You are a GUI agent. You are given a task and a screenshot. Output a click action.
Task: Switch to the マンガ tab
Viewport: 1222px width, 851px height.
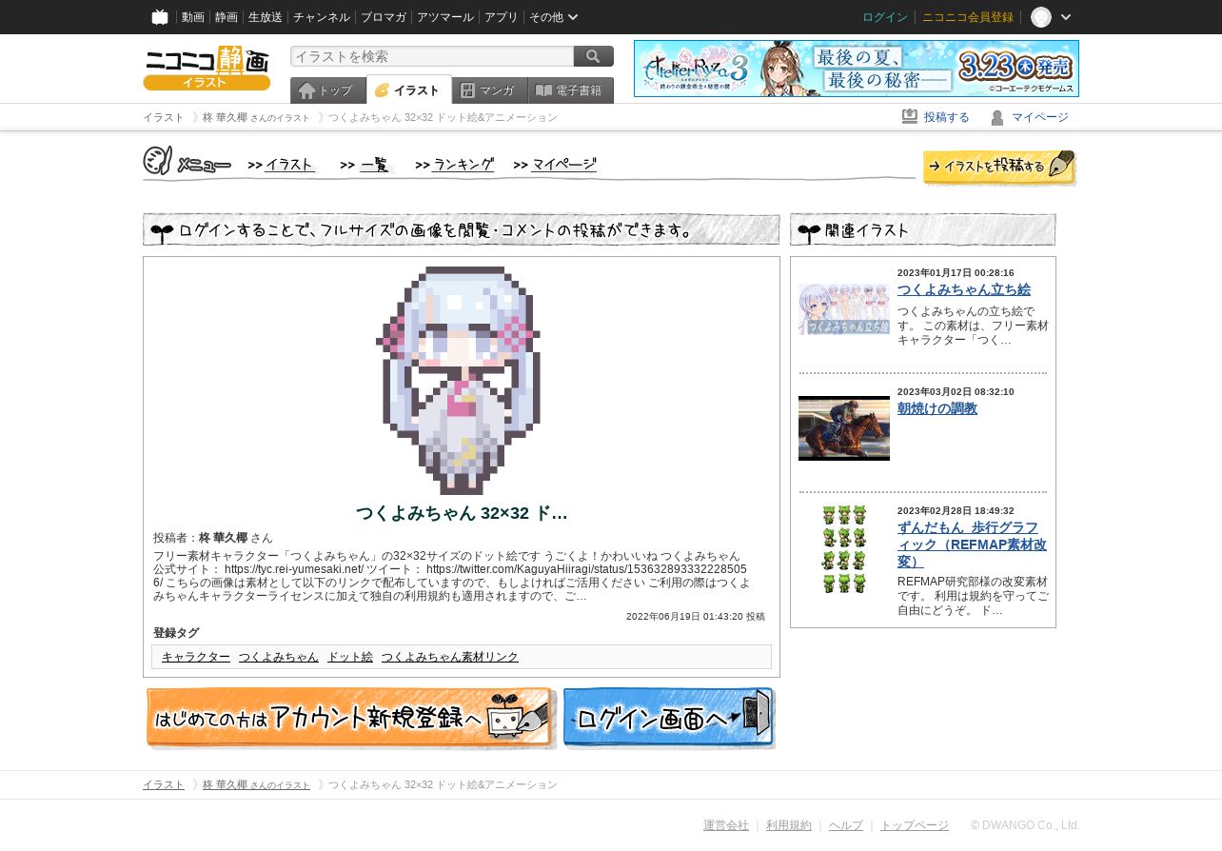[x=489, y=90]
